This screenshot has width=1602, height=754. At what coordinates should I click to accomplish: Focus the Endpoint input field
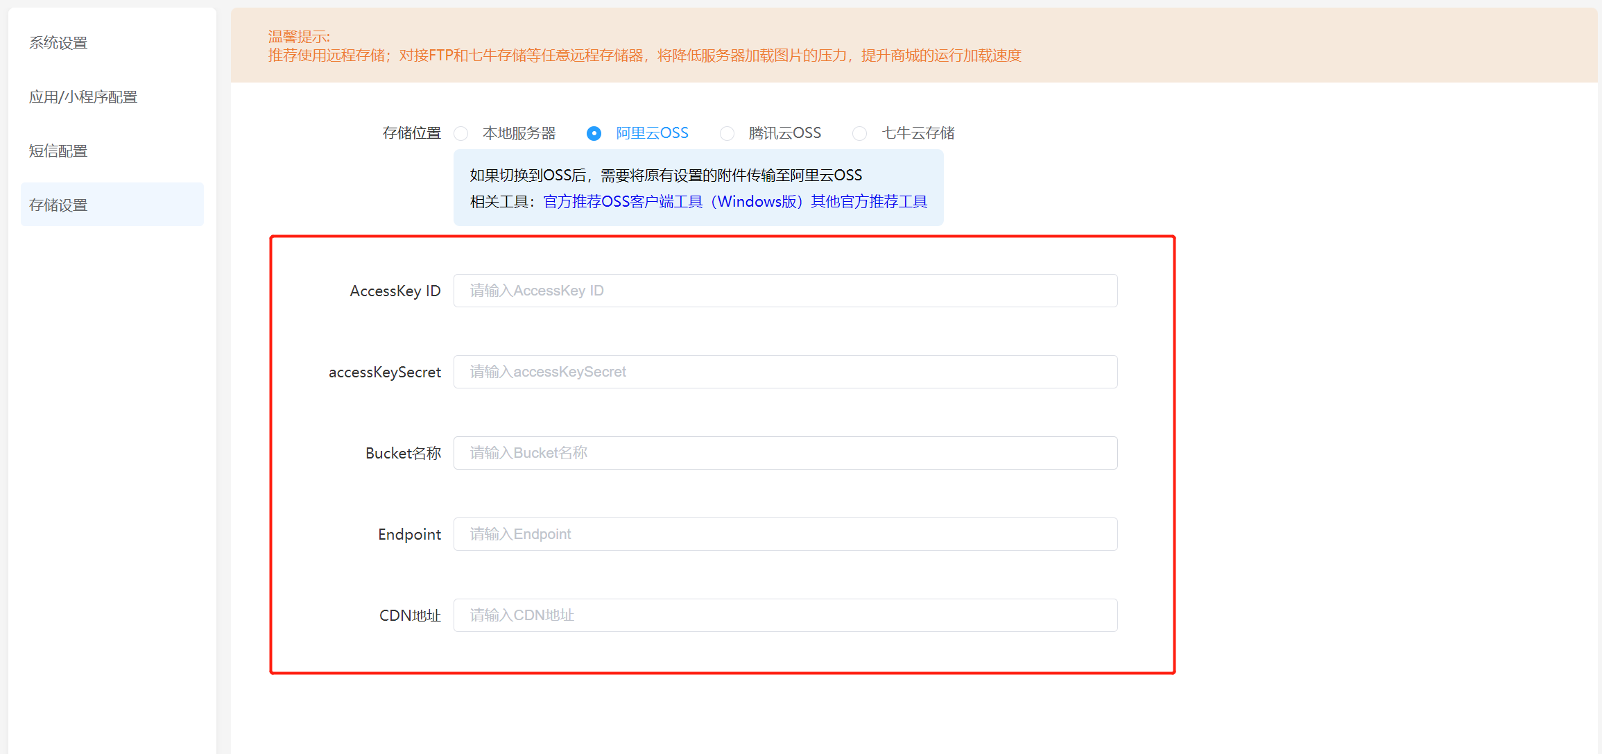785,534
